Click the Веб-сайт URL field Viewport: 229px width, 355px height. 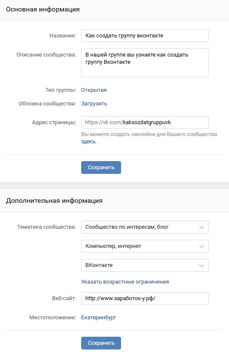click(145, 298)
